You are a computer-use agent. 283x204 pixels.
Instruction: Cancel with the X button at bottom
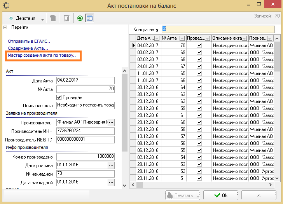coord(259,195)
